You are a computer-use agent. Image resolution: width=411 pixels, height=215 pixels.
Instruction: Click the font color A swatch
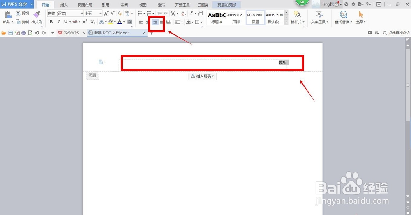(x=120, y=22)
